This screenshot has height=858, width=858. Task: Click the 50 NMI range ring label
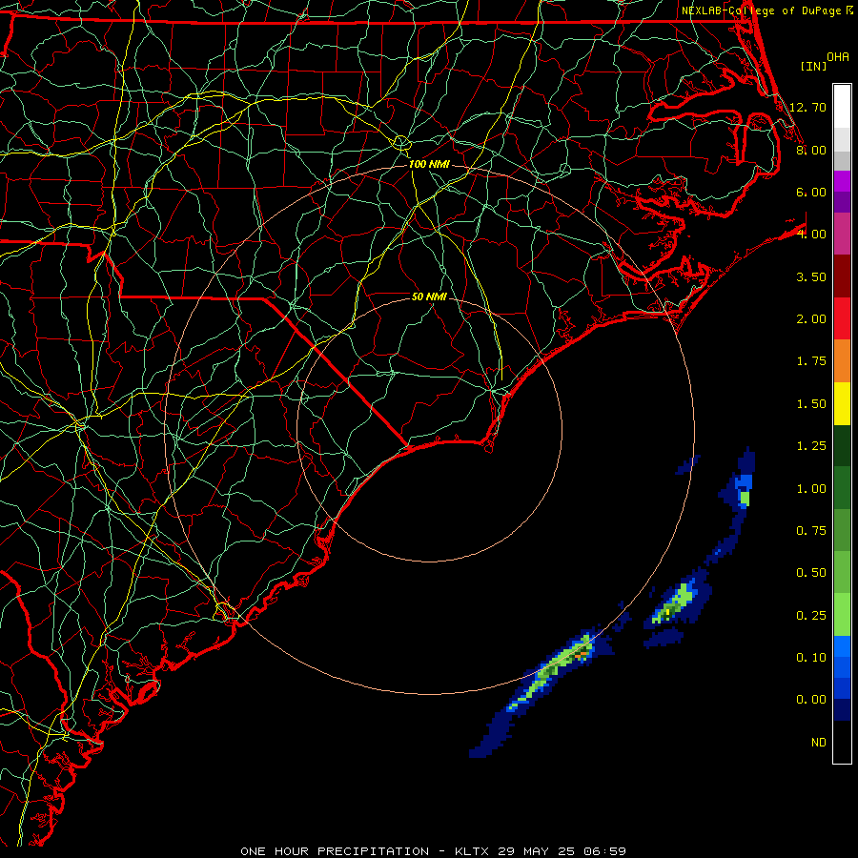coord(429,296)
